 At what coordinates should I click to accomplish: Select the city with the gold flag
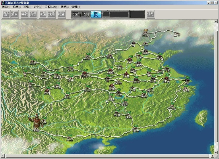145,33
